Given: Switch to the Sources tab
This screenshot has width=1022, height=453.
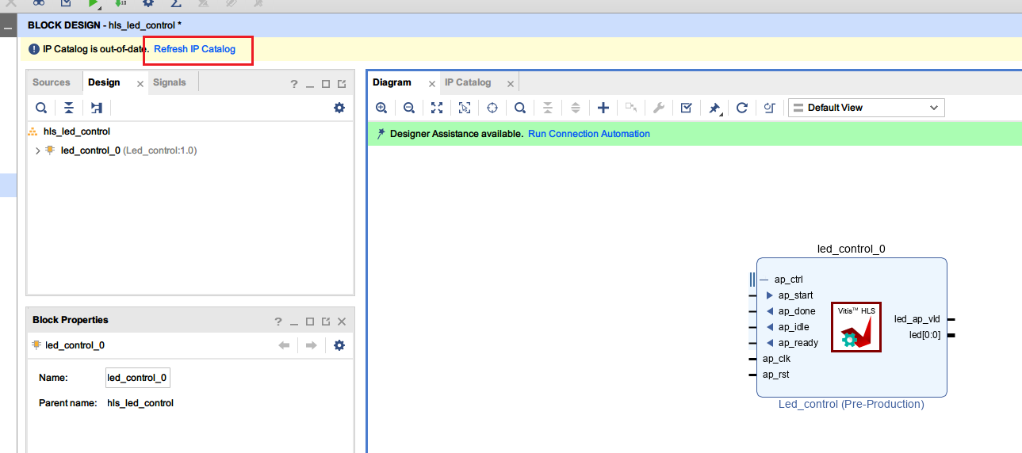Looking at the screenshot, I should (x=52, y=82).
